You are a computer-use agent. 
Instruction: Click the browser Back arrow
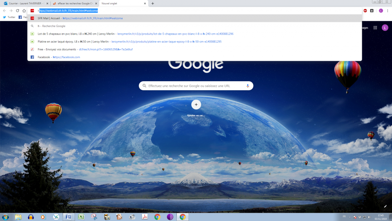click(x=4, y=11)
